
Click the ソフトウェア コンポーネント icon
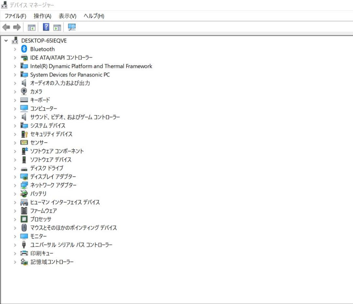point(24,151)
